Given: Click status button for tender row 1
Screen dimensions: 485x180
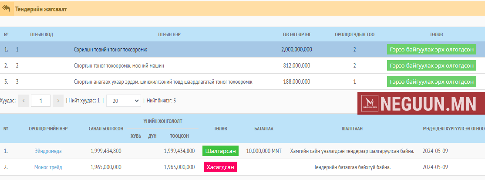Looking at the screenshot, I should click(431, 50).
